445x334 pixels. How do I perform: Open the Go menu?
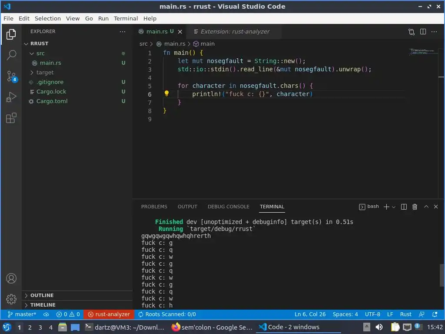(89, 18)
